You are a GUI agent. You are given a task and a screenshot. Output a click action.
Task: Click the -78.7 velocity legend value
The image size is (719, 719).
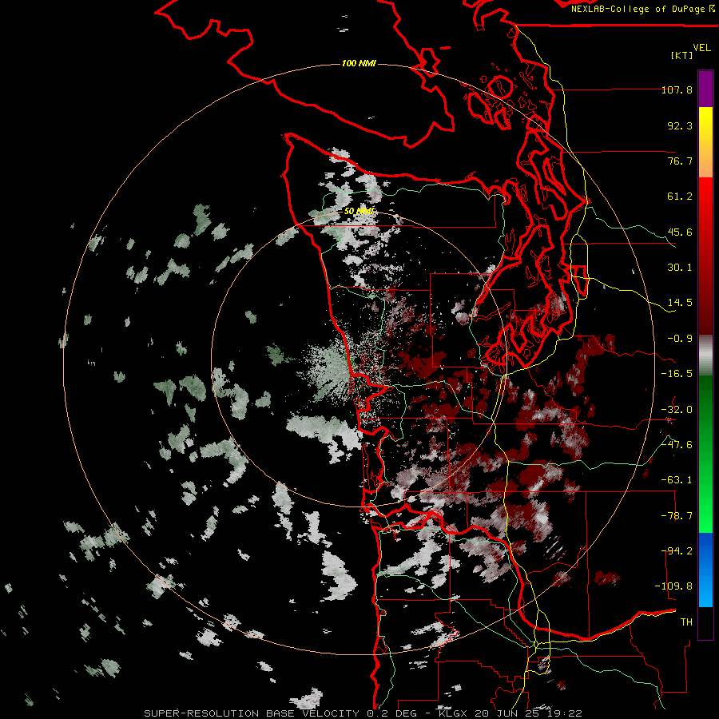pos(677,516)
